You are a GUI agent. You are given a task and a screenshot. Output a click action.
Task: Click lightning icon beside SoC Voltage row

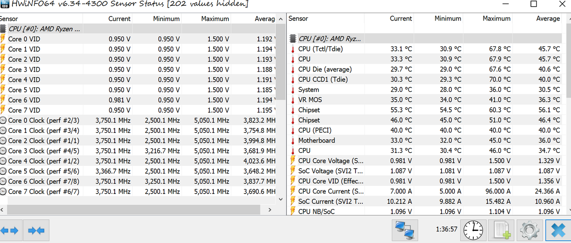[x=293, y=171]
